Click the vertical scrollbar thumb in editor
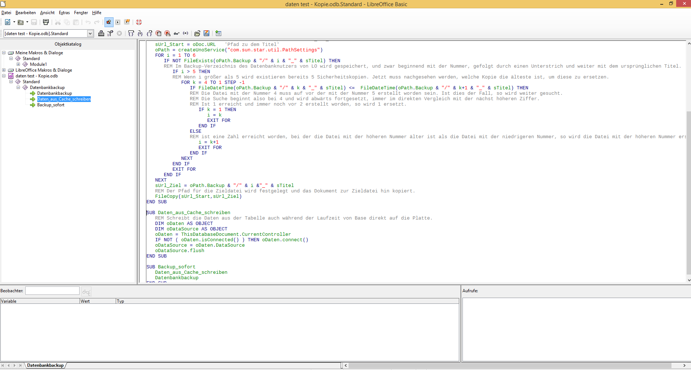The height and width of the screenshot is (370, 691). pos(688,192)
